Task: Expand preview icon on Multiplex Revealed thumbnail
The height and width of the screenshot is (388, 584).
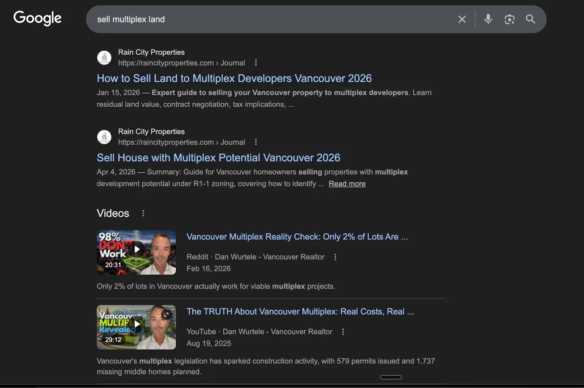Action: [166, 314]
